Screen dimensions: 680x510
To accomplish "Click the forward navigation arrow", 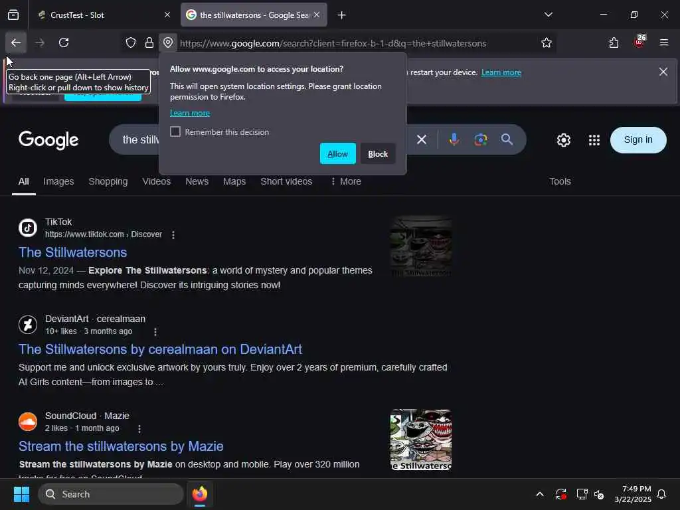I will coord(40,42).
